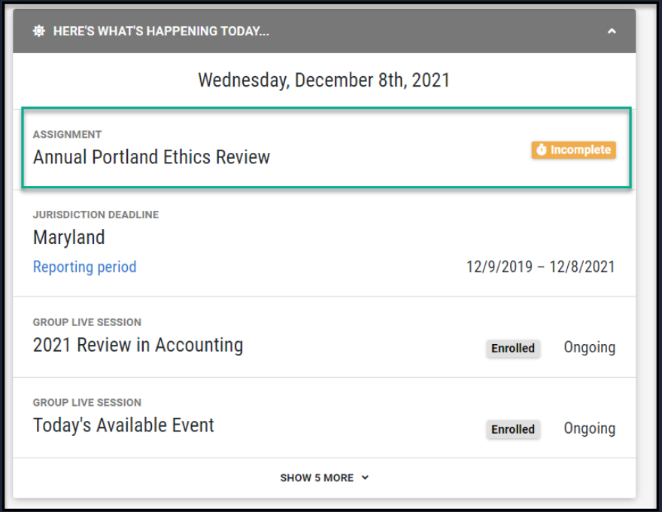Image resolution: width=662 pixels, height=512 pixels.
Task: Open the 2021 Review in Accounting session
Action: coord(138,345)
